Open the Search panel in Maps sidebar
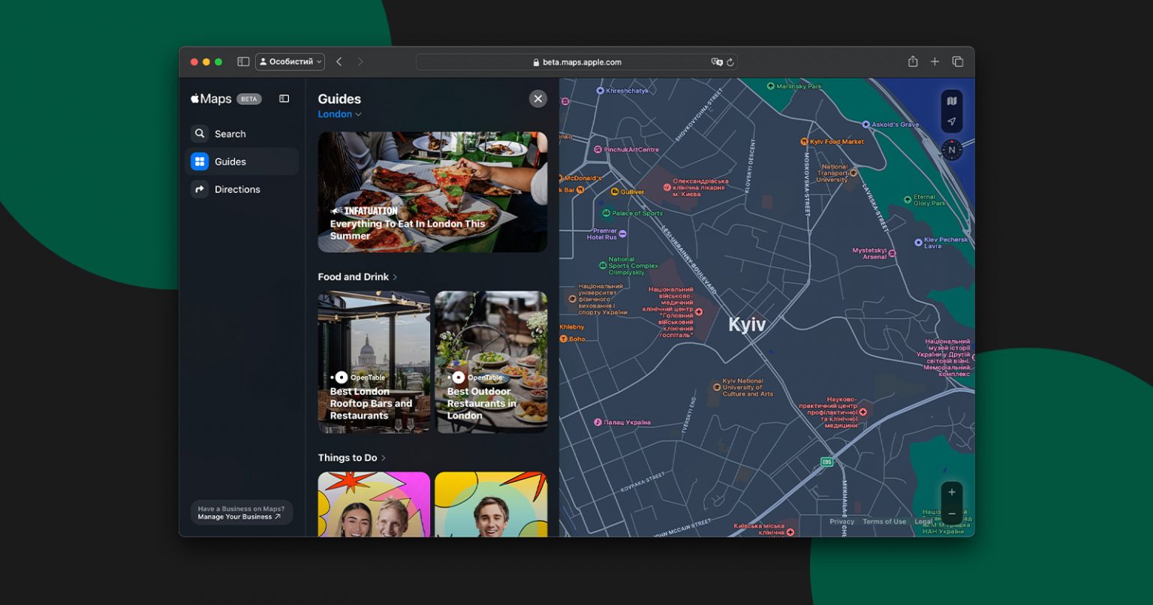1153x605 pixels. (242, 134)
